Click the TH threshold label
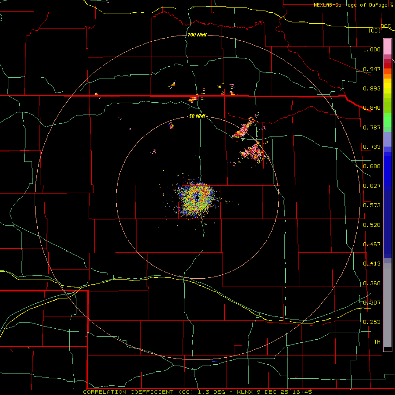395x395 pixels. (377, 342)
